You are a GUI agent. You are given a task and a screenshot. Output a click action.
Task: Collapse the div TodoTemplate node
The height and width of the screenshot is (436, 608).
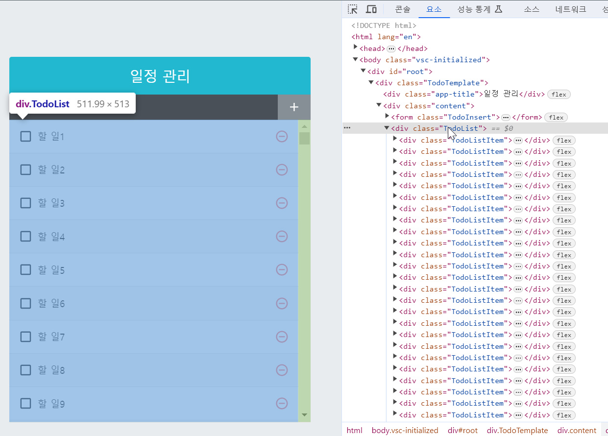(x=371, y=82)
